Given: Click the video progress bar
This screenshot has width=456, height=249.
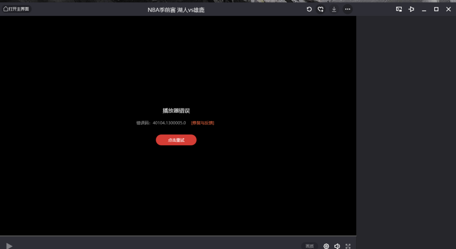Looking at the screenshot, I should click(x=178, y=236).
